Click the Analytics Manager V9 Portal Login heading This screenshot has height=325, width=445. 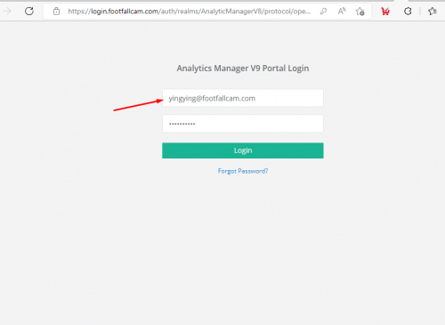click(243, 69)
